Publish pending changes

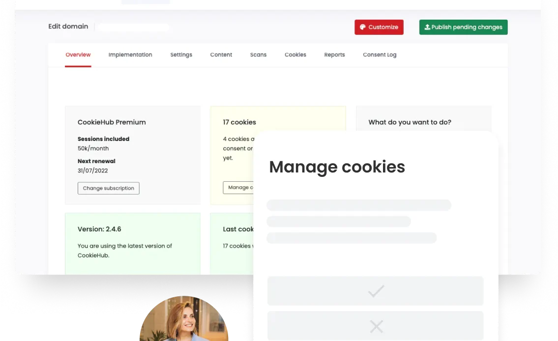[x=463, y=27]
